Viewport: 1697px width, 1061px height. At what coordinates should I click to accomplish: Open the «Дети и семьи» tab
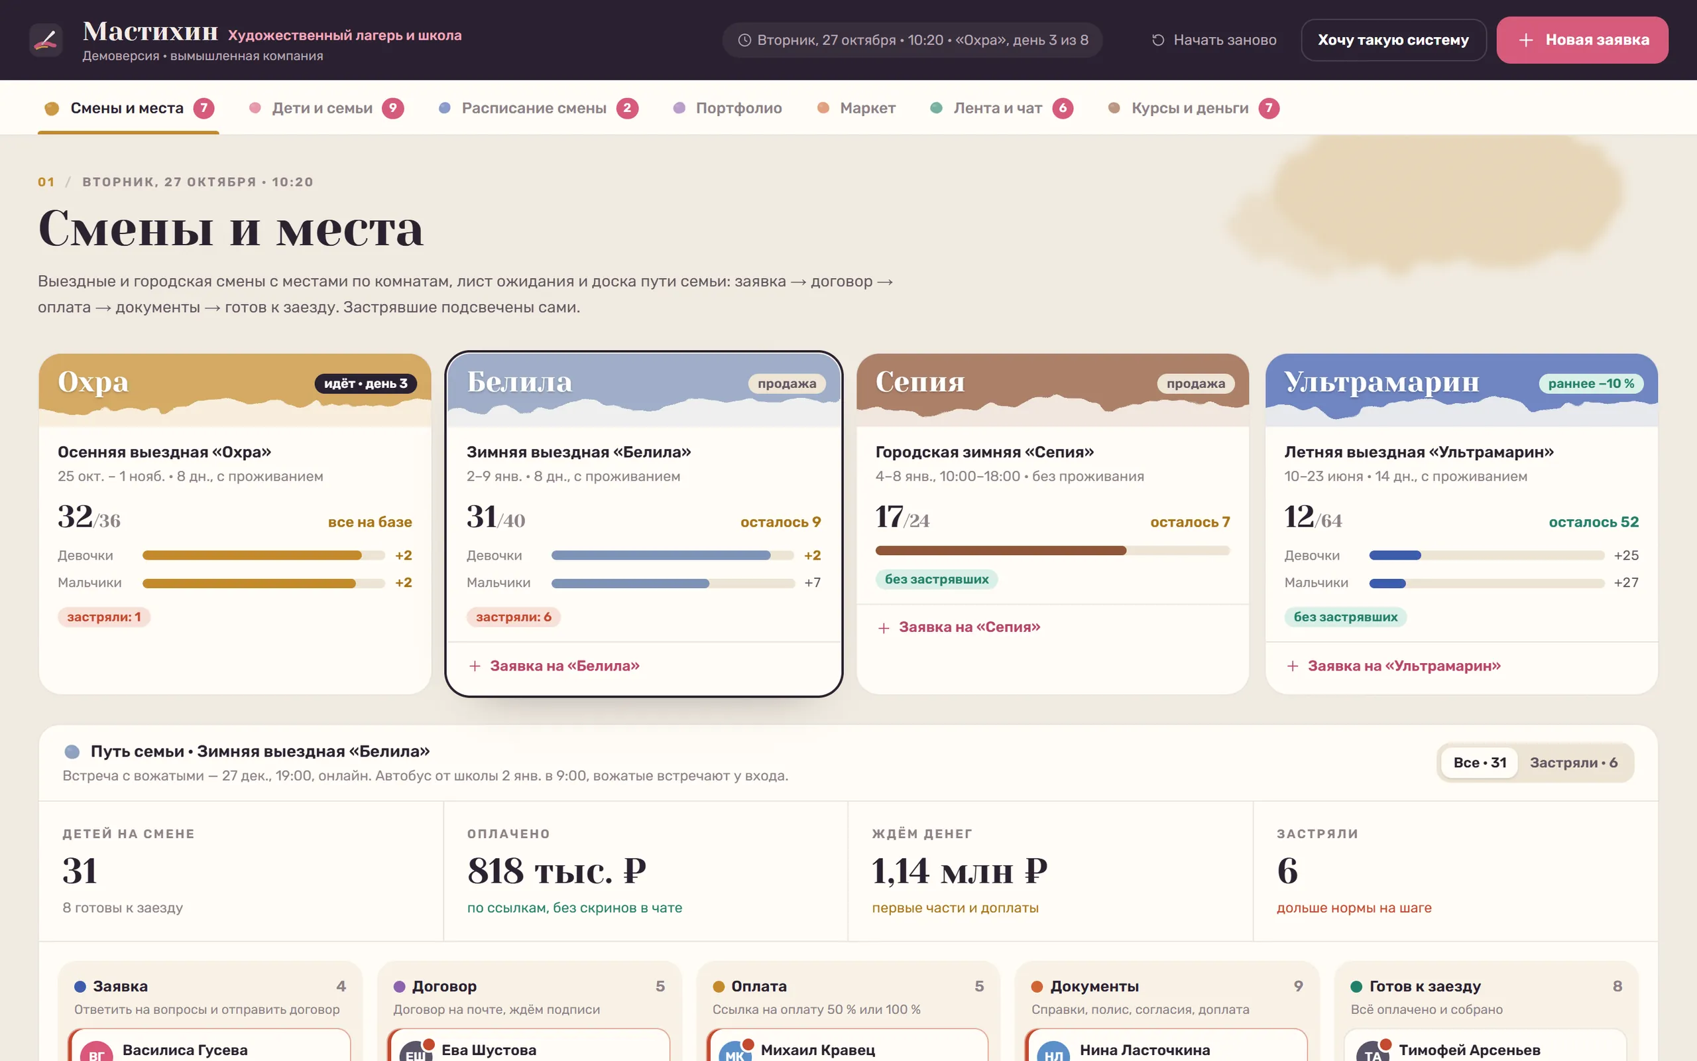(326, 108)
